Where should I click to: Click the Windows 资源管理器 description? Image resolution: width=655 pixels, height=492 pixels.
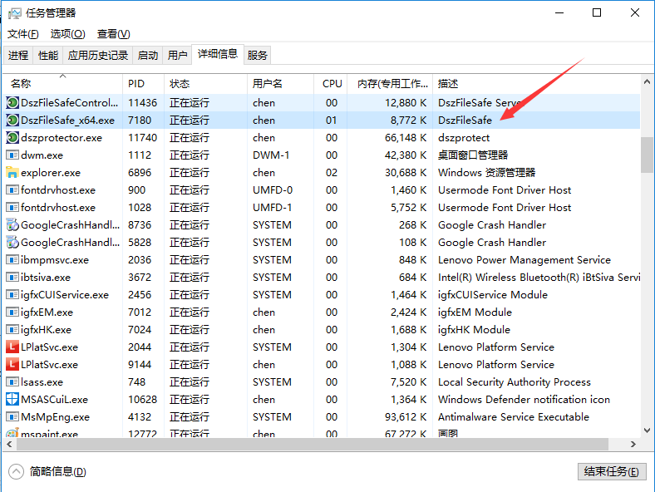(486, 173)
